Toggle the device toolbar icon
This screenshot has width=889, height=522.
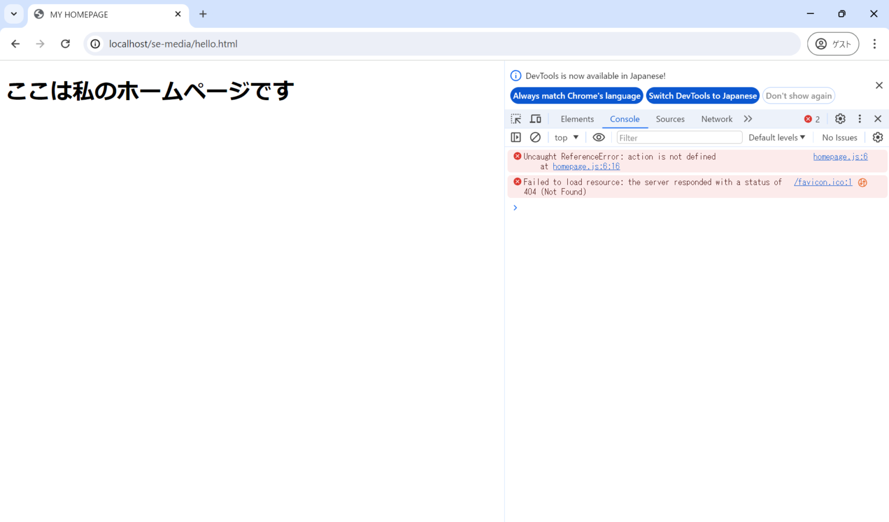pos(536,119)
